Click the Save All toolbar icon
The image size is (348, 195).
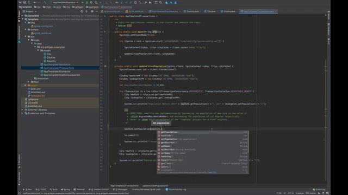point(24,2)
